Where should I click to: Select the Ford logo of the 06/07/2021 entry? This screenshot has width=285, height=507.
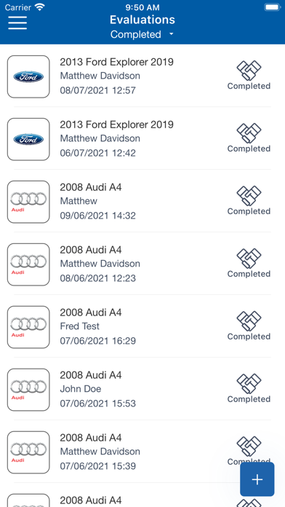(28, 139)
